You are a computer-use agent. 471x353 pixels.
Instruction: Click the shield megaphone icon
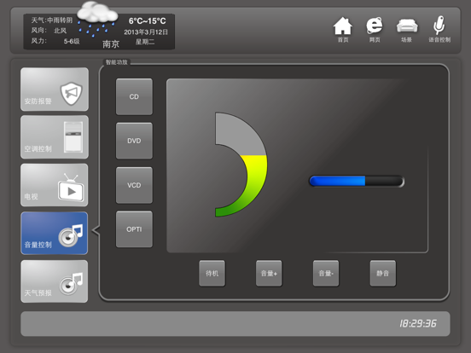71,94
